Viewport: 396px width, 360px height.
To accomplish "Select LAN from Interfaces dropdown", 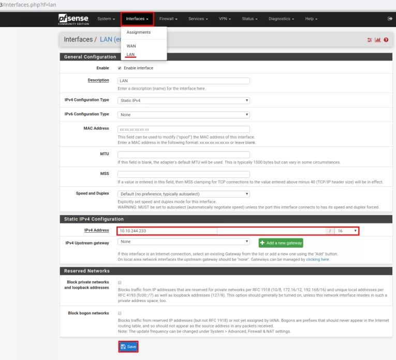I will 130,54.
